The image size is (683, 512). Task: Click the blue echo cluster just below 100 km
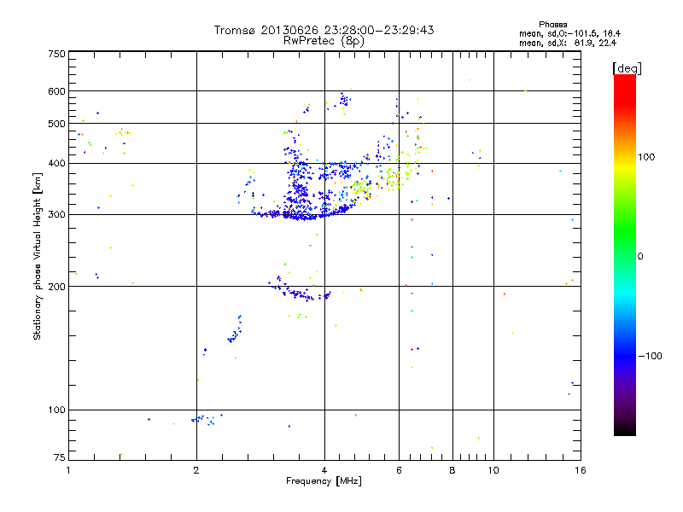coord(204,420)
